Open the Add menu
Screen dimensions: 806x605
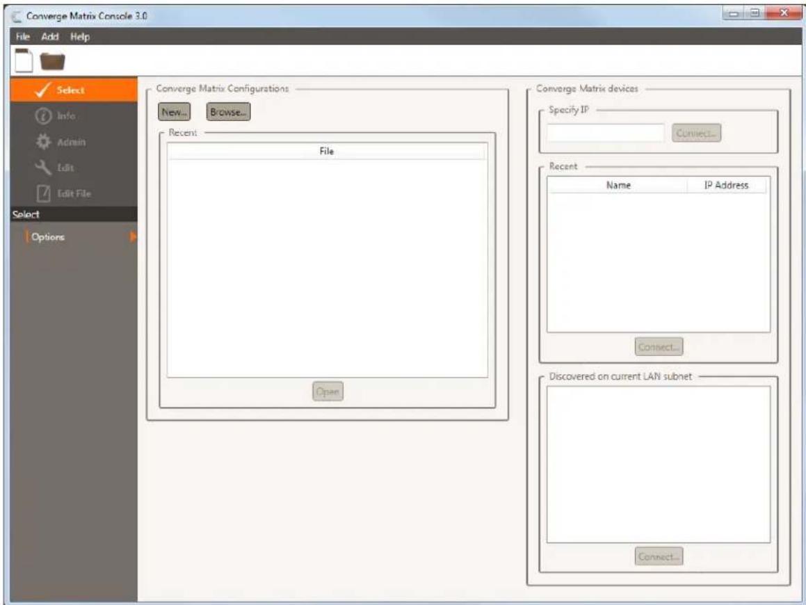[x=50, y=36]
